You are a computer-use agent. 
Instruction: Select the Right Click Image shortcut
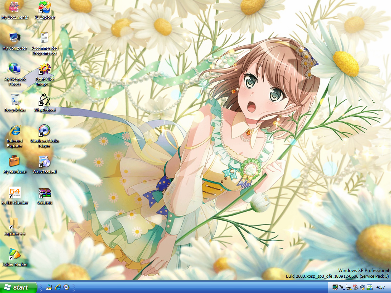pyautogui.click(x=44, y=75)
